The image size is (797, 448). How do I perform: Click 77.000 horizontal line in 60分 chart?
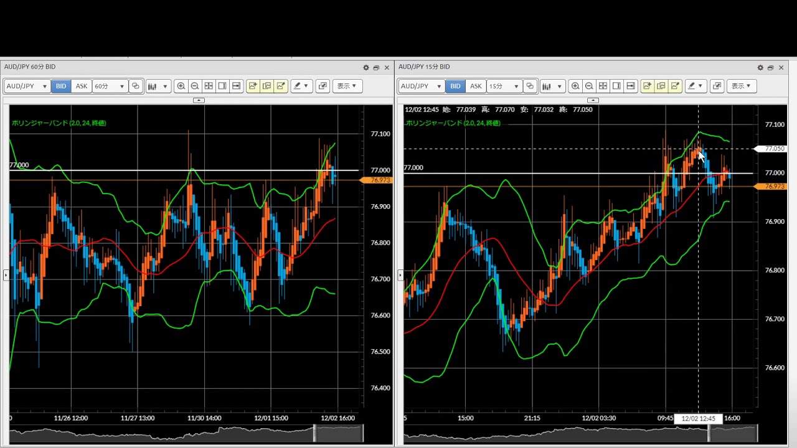click(x=184, y=170)
